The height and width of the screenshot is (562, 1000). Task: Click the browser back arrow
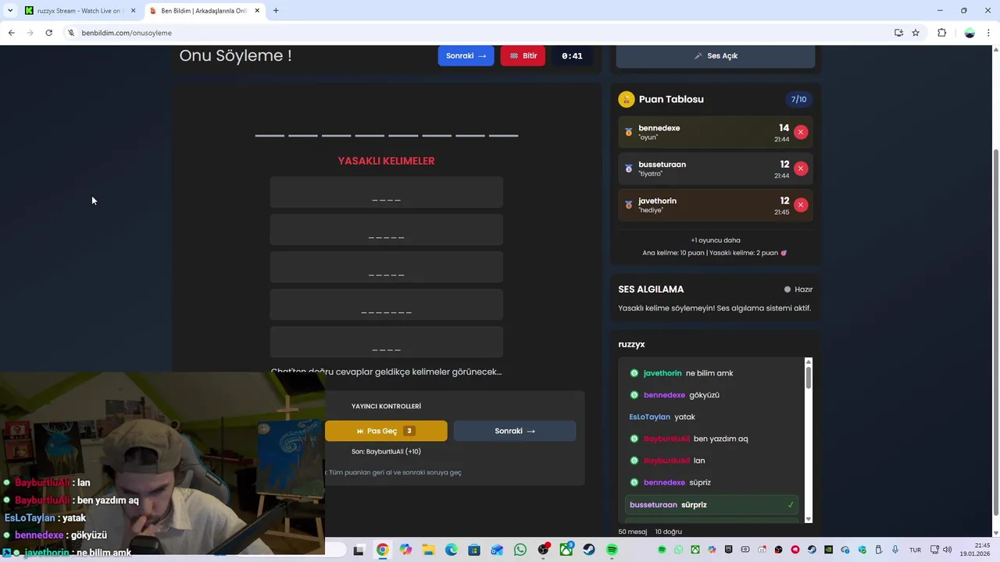pyautogui.click(x=11, y=33)
